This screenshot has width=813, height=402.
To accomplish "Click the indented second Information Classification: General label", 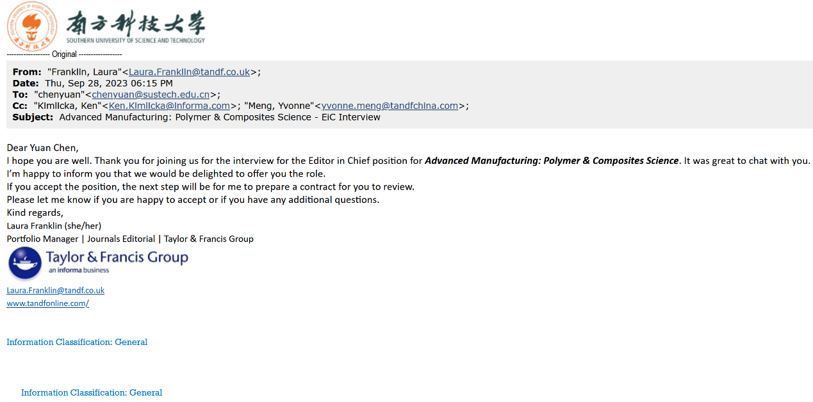I will [92, 392].
